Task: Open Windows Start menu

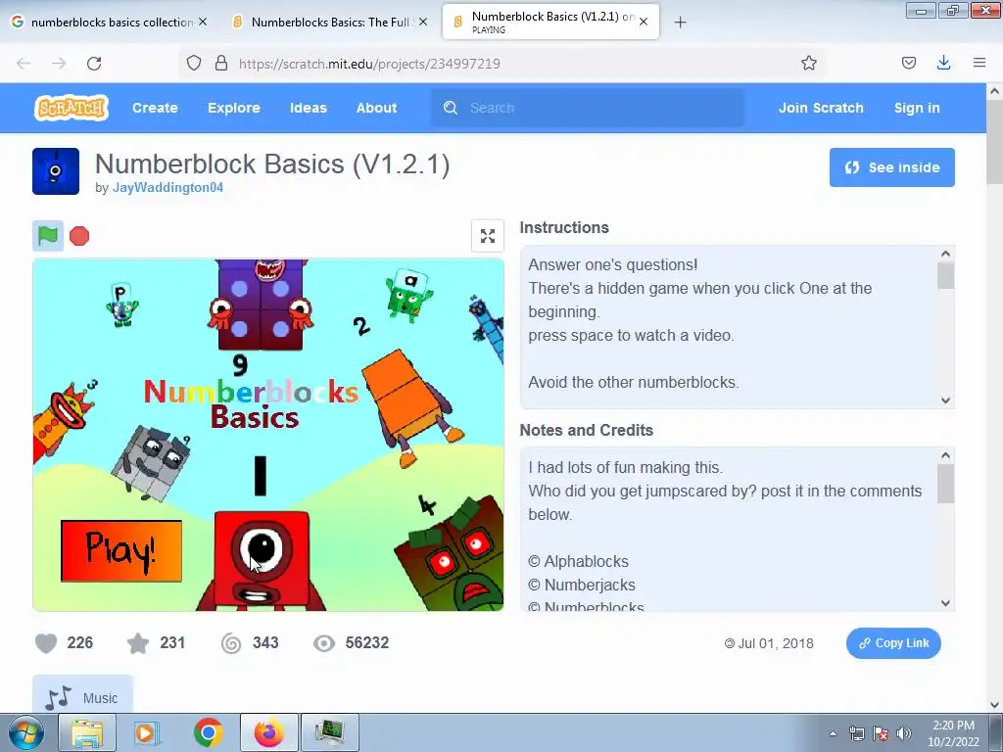Action: point(26,732)
